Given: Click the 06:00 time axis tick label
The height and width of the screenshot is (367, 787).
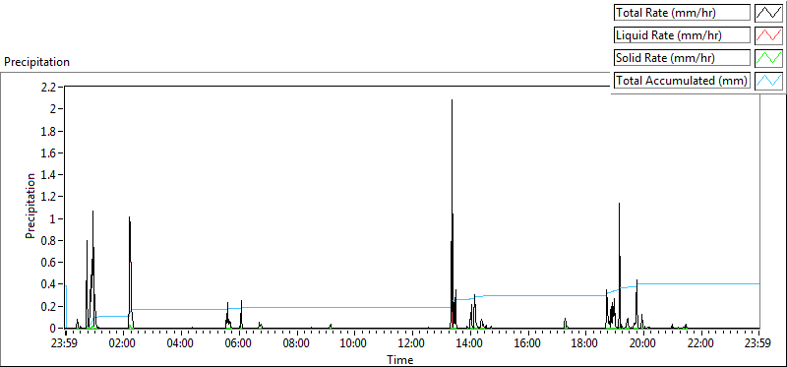Looking at the screenshot, I should click(x=238, y=344).
